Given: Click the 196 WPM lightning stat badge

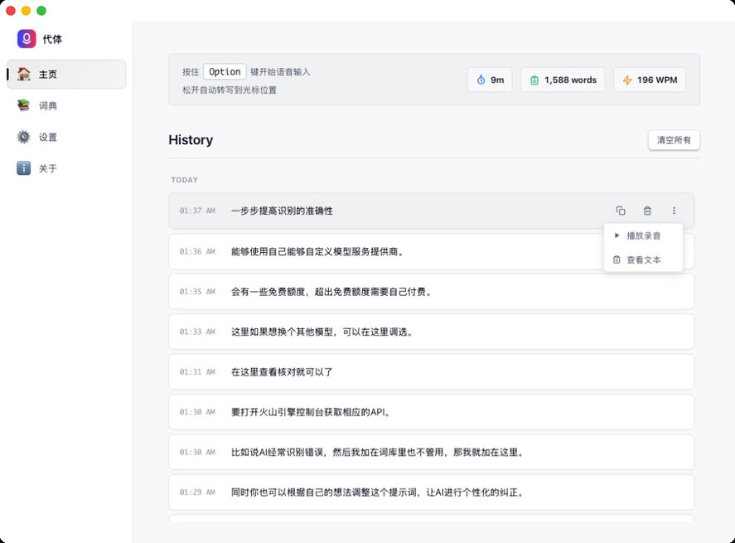Looking at the screenshot, I should [x=649, y=80].
